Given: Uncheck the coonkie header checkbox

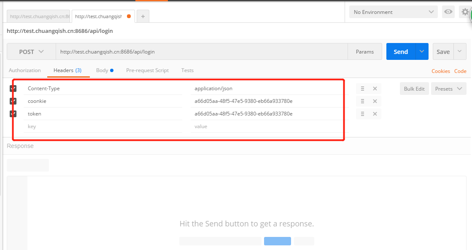Looking at the screenshot, I should coord(13,101).
